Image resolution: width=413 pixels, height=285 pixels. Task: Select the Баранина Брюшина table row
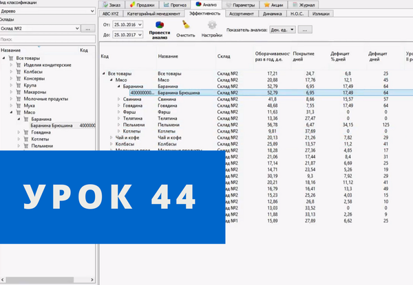(x=271, y=93)
